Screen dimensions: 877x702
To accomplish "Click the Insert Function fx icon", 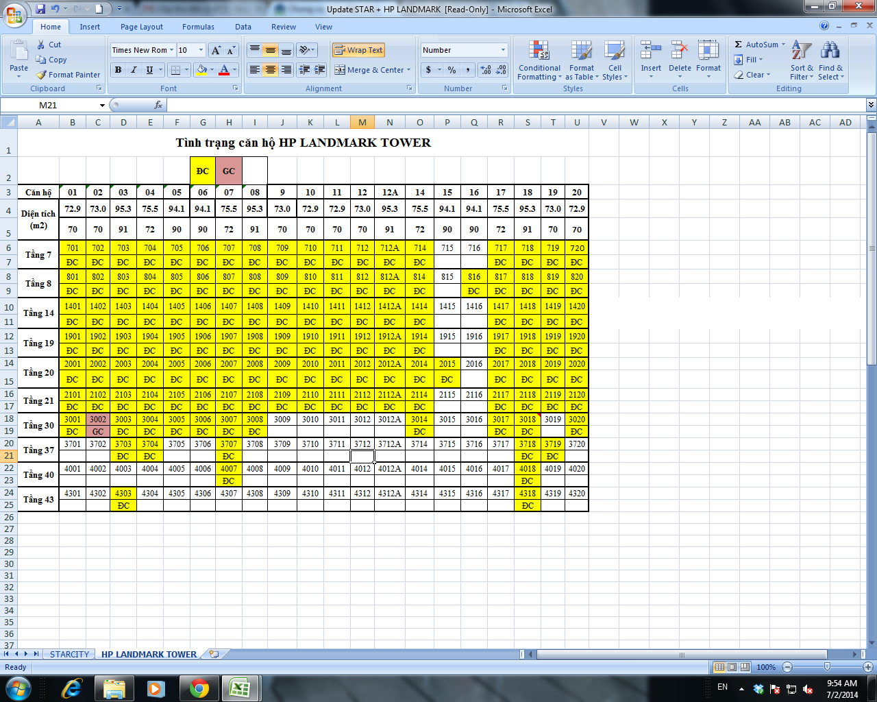I will point(158,105).
